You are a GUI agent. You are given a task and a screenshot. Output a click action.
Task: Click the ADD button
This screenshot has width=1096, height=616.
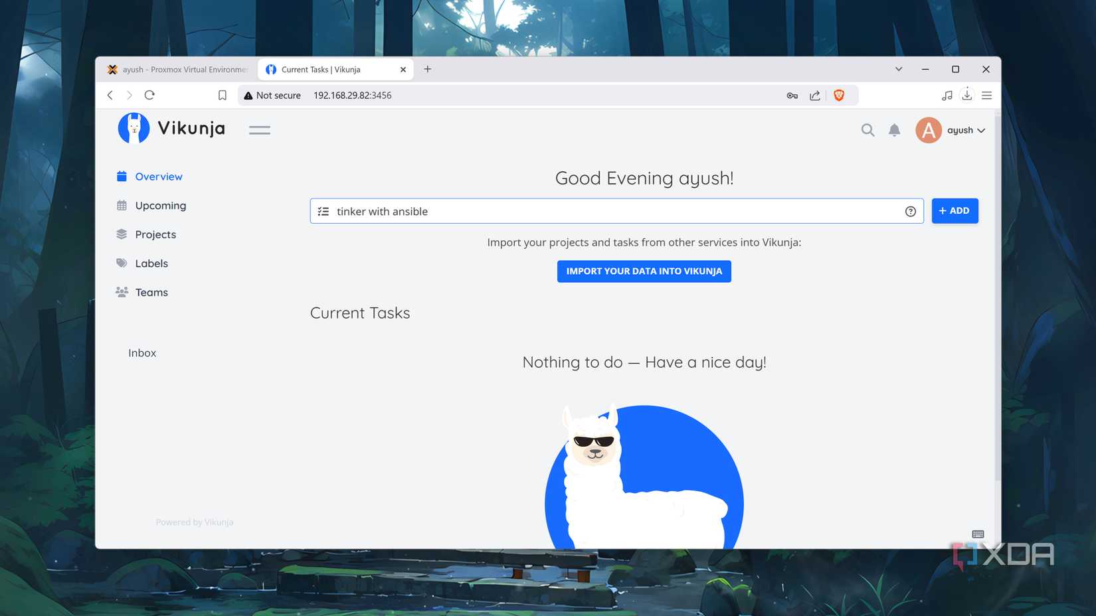pyautogui.click(x=955, y=210)
